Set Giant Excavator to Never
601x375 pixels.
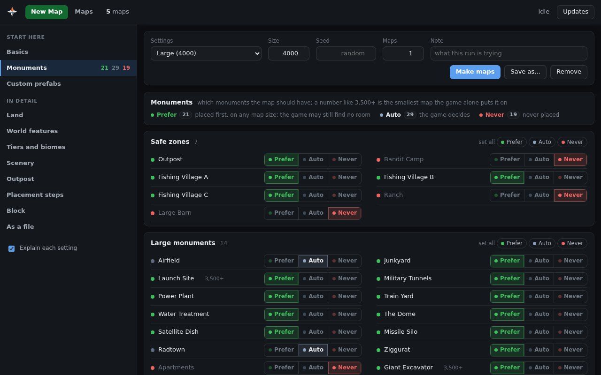tap(570, 368)
